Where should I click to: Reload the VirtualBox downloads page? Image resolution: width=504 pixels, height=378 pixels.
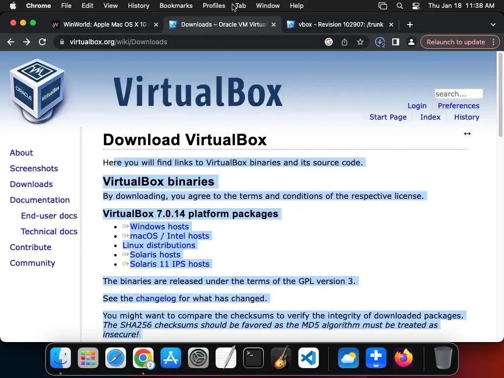tap(42, 42)
